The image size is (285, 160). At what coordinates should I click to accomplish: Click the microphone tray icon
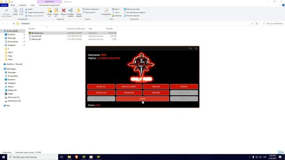pyautogui.click(x=253, y=157)
